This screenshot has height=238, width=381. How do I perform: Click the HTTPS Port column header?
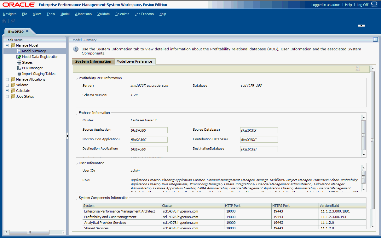(295, 206)
